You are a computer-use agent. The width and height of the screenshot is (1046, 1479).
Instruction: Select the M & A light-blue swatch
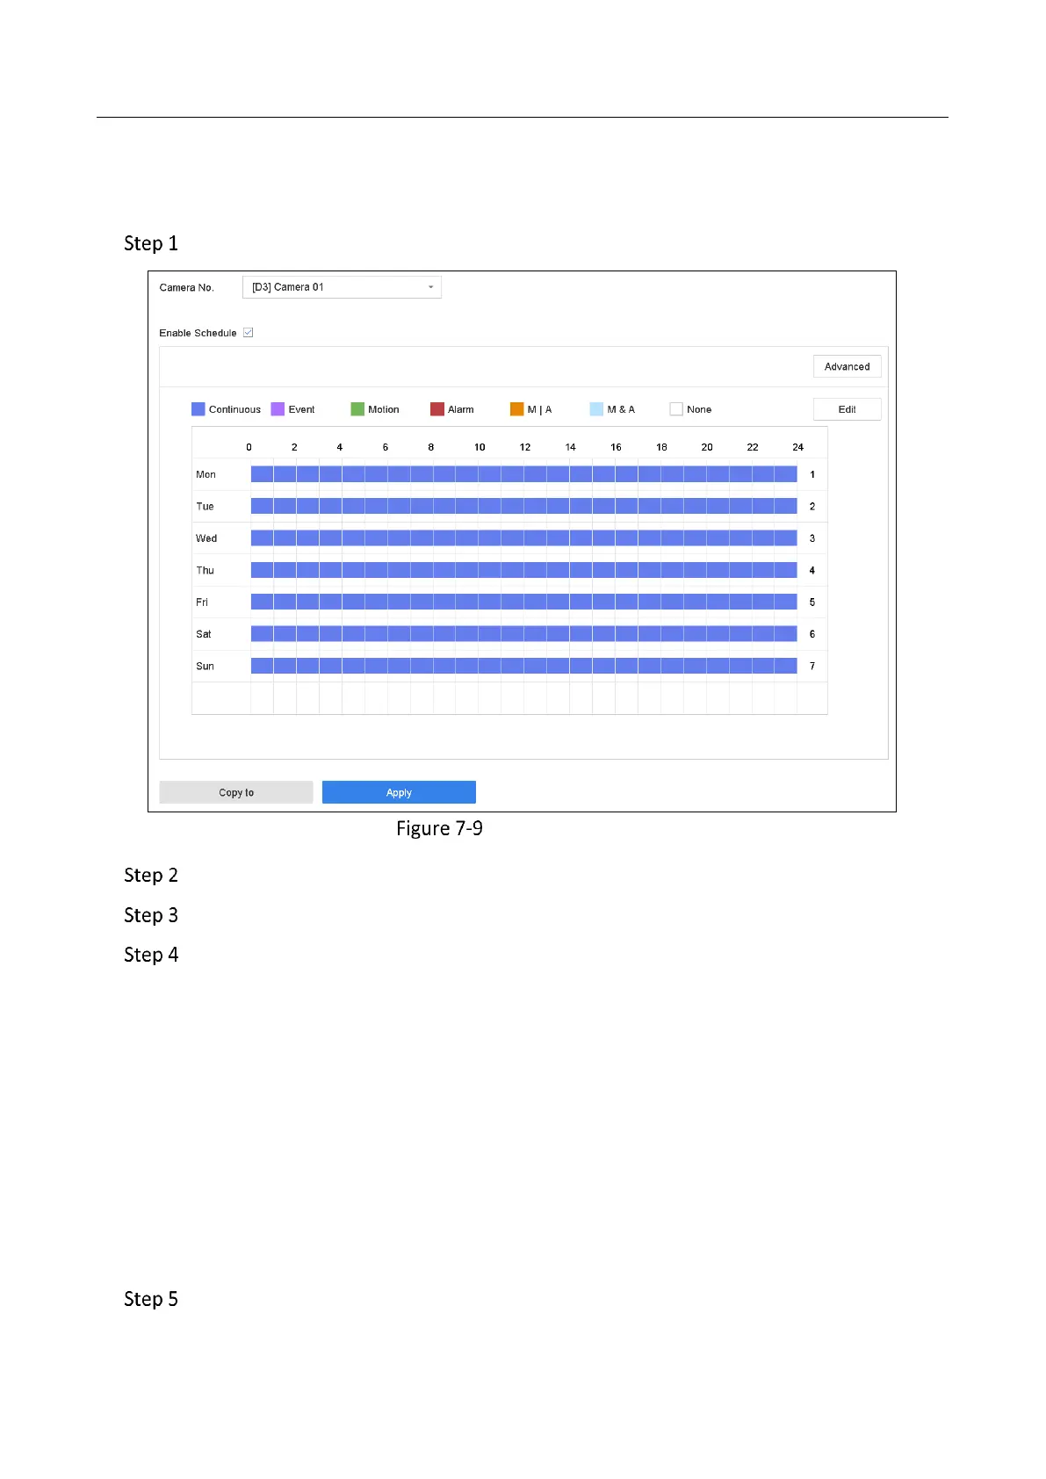point(597,409)
